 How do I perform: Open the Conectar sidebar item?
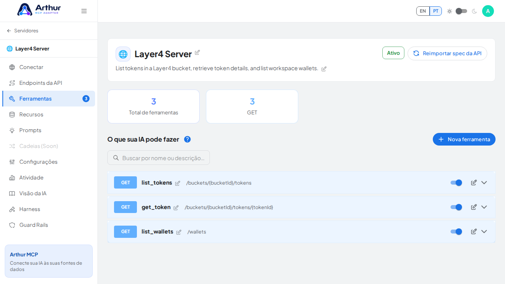(49, 67)
